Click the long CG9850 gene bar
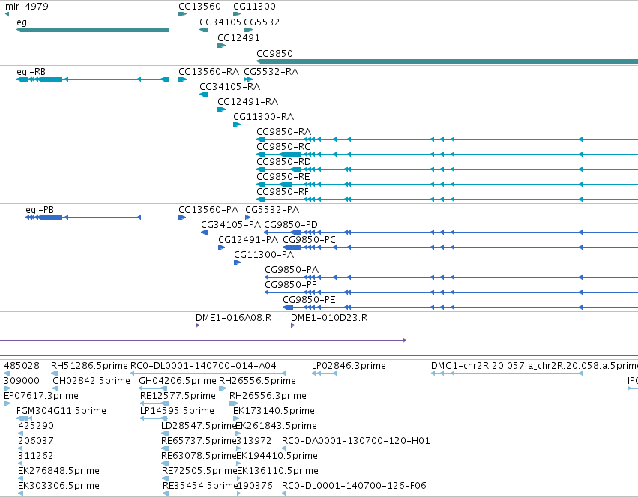 [x=447, y=61]
